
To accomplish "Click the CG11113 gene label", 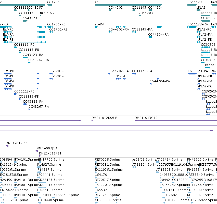I will click(26, 13).
